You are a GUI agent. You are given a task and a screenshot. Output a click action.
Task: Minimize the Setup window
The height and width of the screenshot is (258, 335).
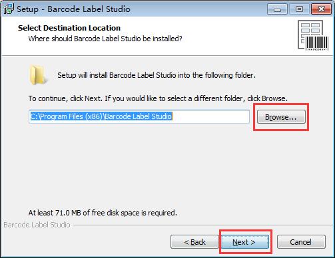(277, 9)
